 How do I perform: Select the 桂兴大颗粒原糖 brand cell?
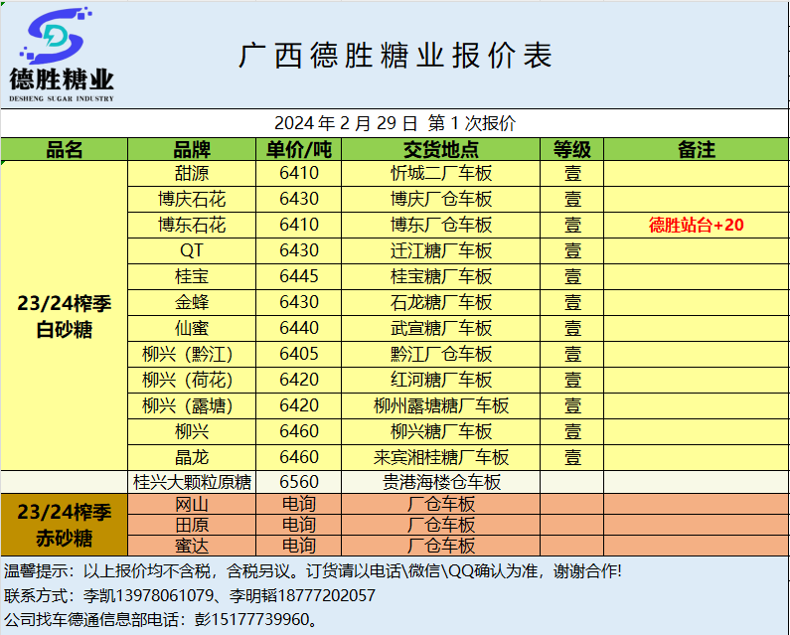(192, 483)
